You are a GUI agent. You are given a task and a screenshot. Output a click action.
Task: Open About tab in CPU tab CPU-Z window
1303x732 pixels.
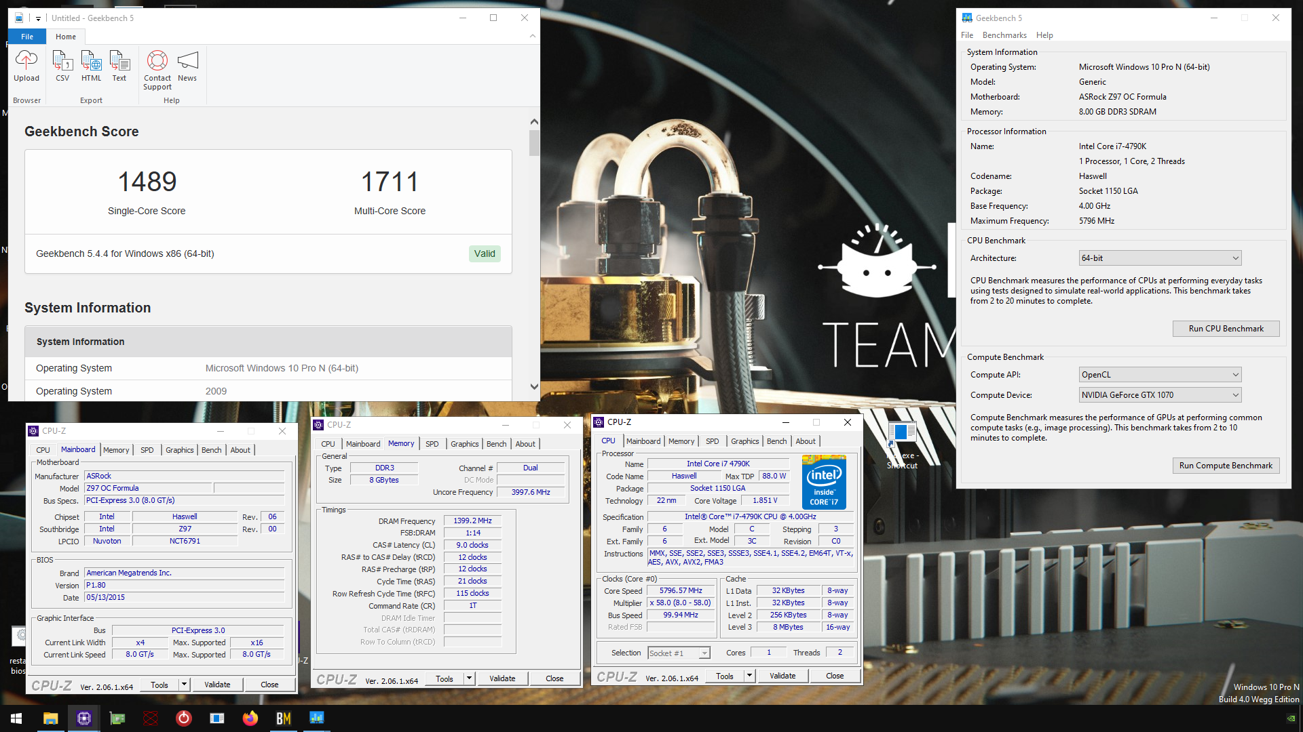click(x=806, y=441)
